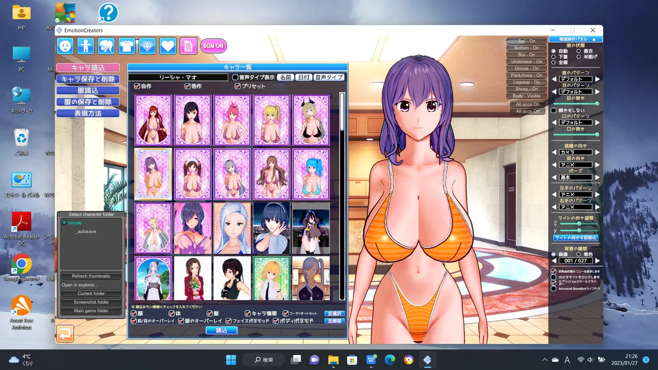
Task: Click the orange back arrow icon
Action: [65, 334]
